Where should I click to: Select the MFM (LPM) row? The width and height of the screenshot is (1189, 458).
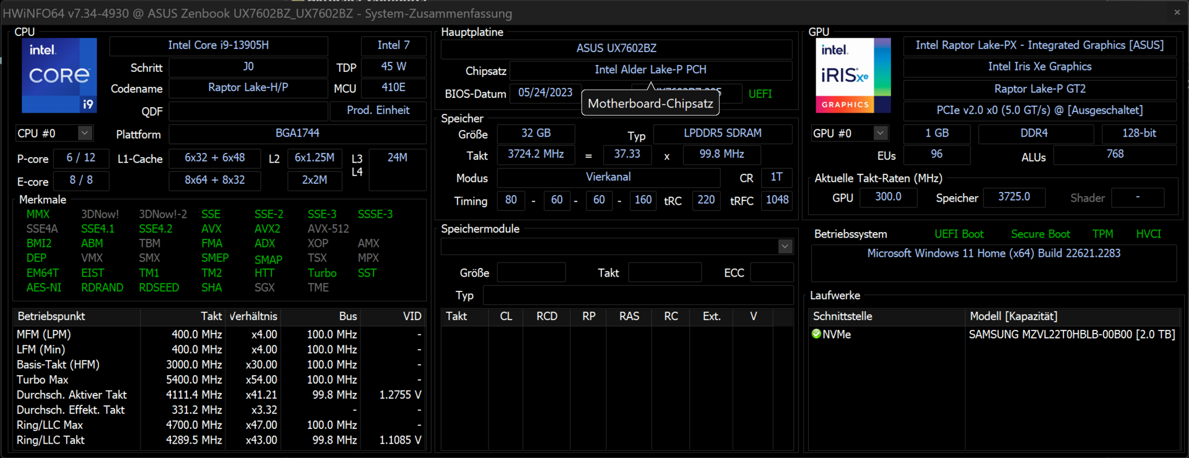219,334
